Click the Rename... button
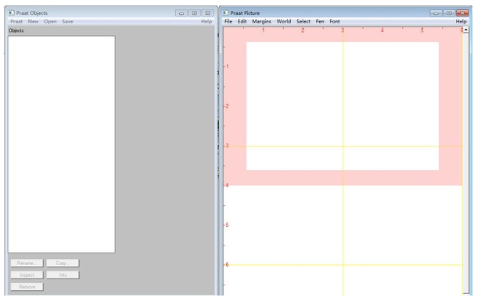481x308 pixels. click(27, 263)
